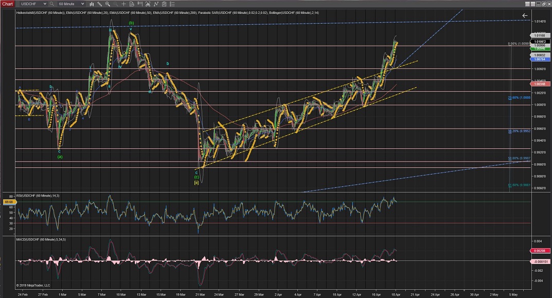
Task: Click the 1.0140'0 price axis label
Action: coord(540,21)
